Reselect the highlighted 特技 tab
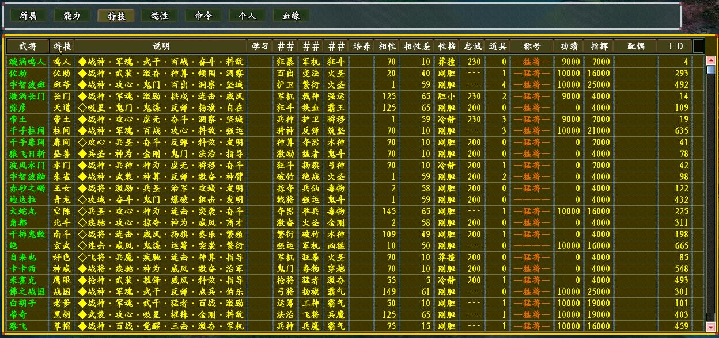Screen dimensions: 719x338 click(x=115, y=16)
